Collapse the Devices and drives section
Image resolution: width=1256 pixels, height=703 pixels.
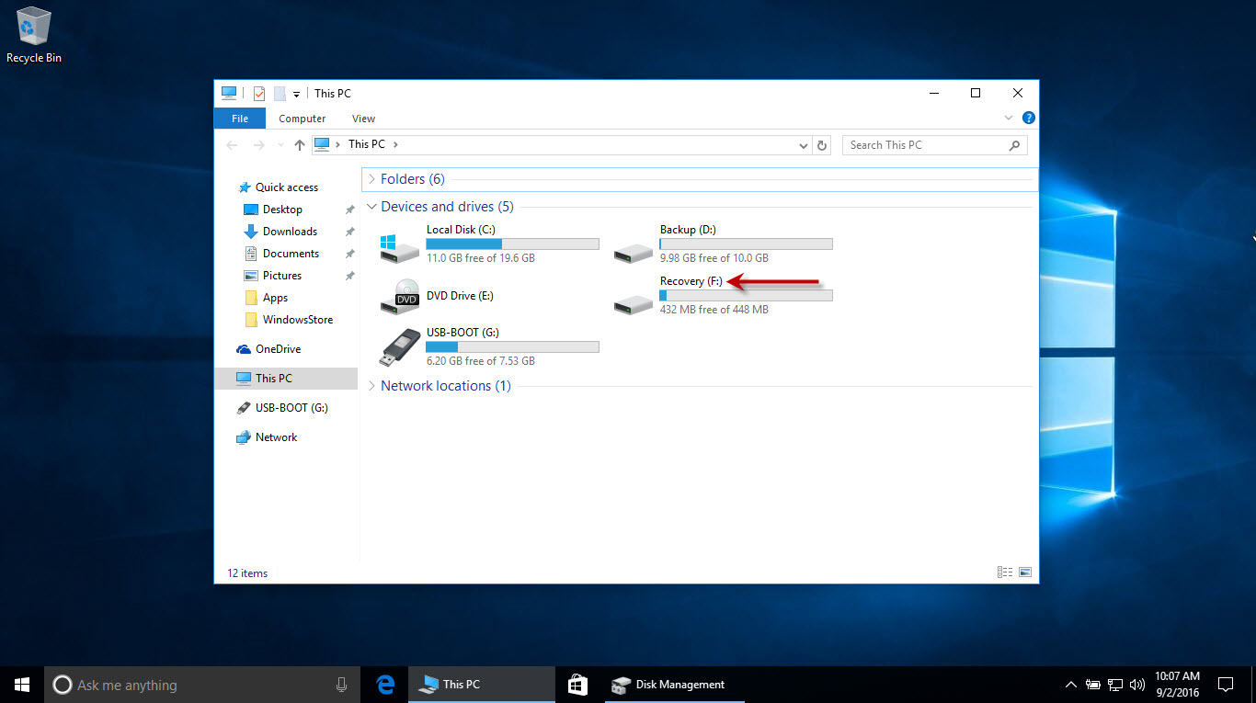371,206
